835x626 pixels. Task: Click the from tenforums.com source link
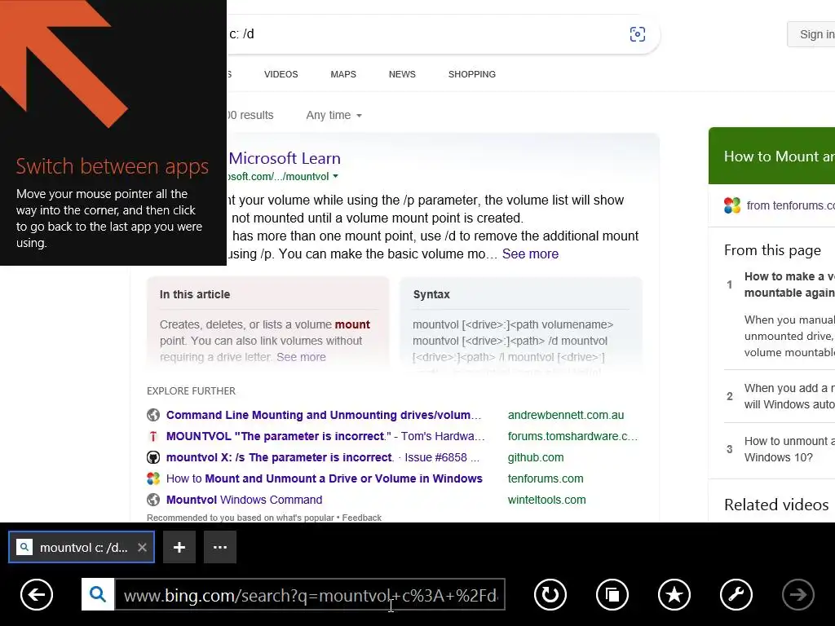coord(791,205)
